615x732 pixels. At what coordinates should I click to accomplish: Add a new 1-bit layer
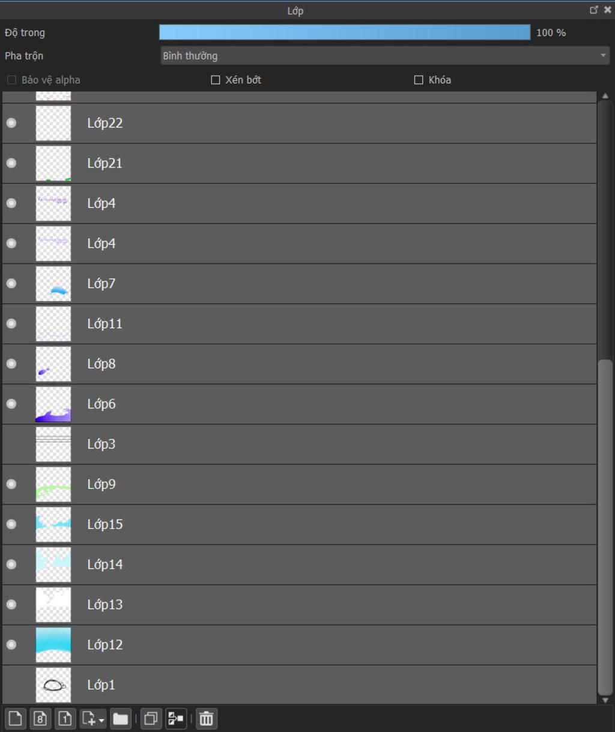65,718
